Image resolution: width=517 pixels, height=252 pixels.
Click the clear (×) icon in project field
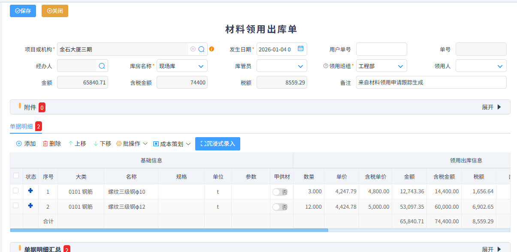[x=193, y=49]
